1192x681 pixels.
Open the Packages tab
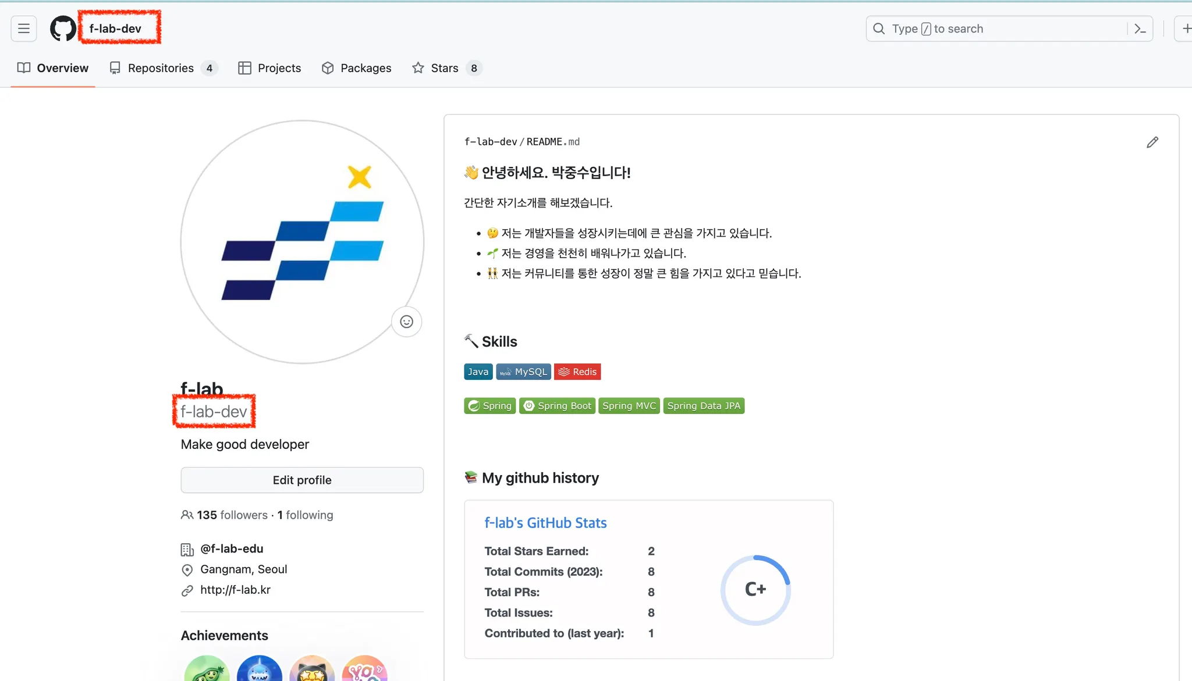[x=356, y=68]
